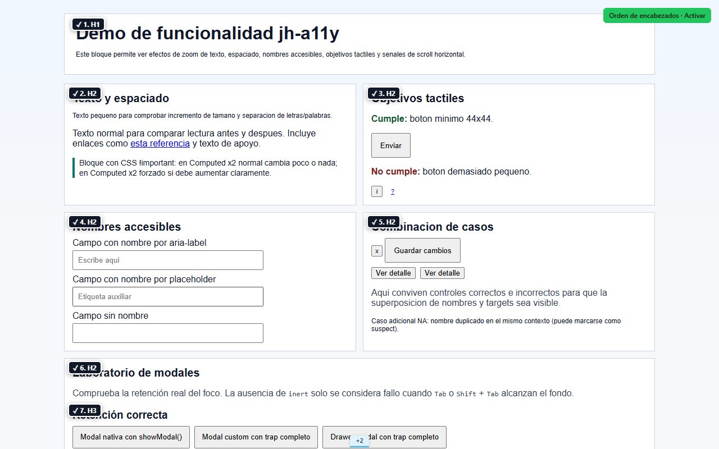The height and width of the screenshot is (449, 719).
Task: Click the "Caso adicional NA" note text
Action: [496, 325]
